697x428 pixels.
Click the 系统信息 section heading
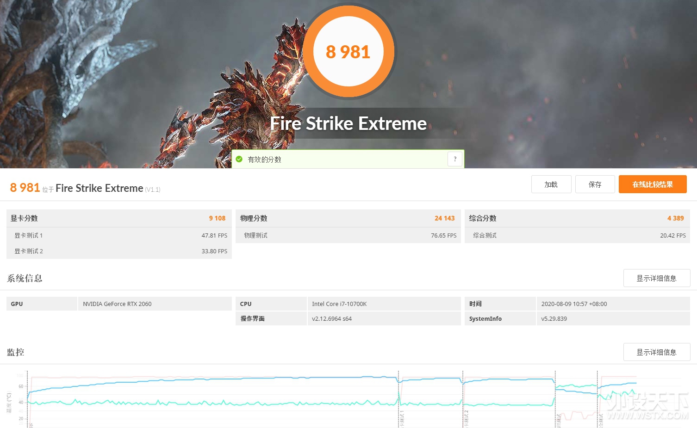pos(25,278)
